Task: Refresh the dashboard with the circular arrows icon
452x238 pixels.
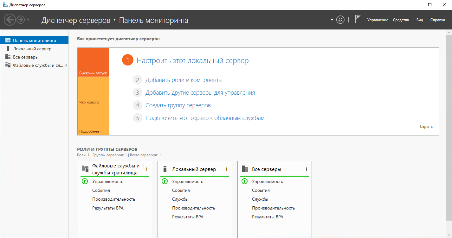Action: click(x=340, y=20)
